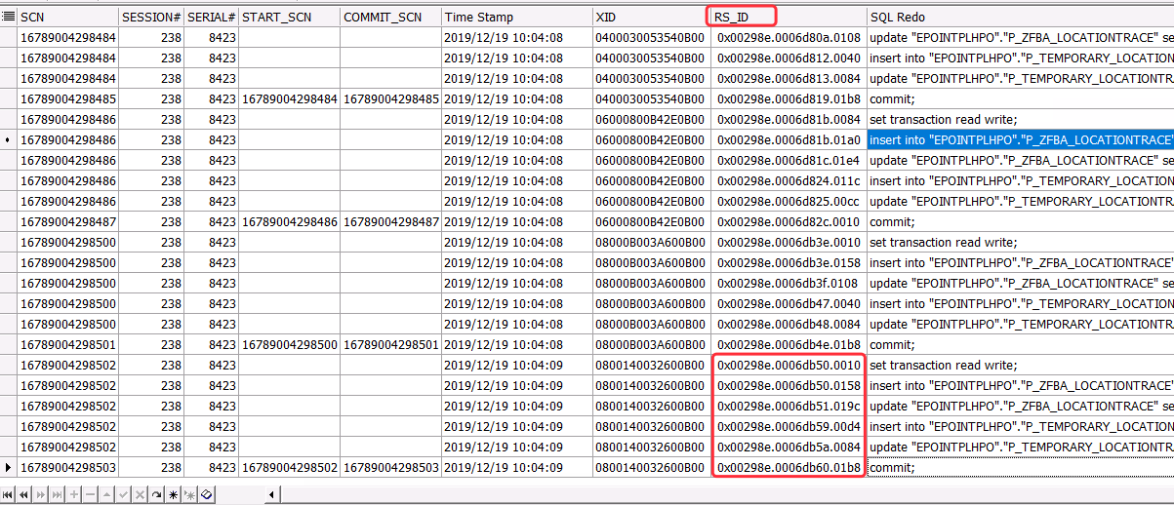This screenshot has height=506, width=1174.
Task: Select RS_ID cell 0x00298e.0006db59.00d4
Action: pos(789,426)
